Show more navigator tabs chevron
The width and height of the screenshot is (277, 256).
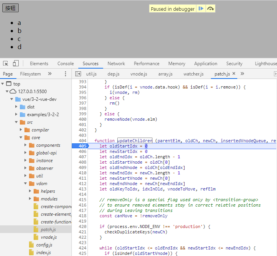pyautogui.click(x=50, y=74)
